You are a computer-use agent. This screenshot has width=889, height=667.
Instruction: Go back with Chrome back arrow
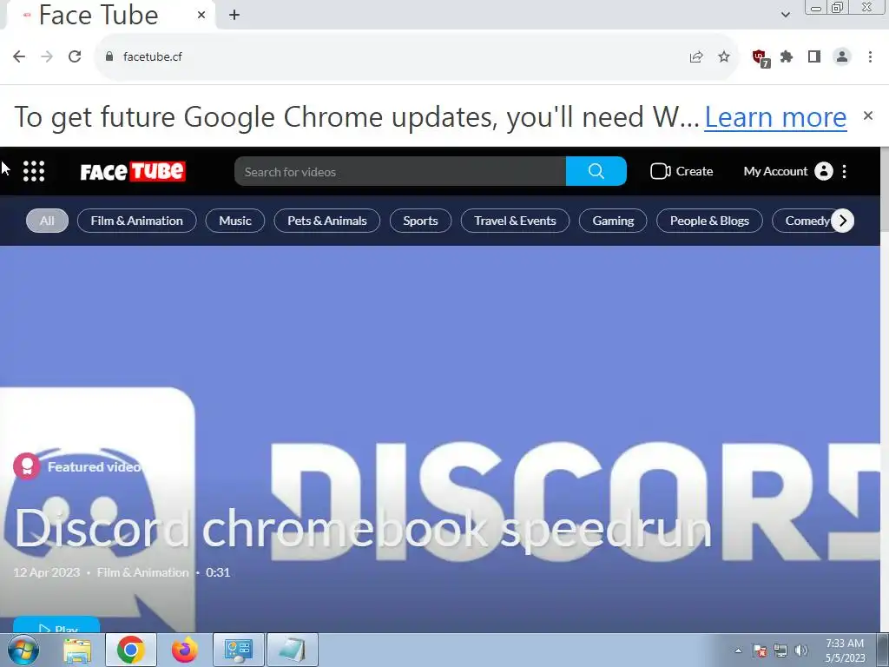pyautogui.click(x=19, y=56)
